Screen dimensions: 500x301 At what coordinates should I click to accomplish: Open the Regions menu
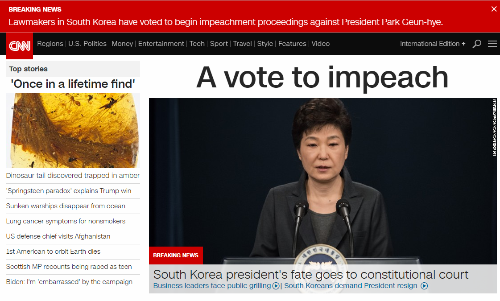50,44
